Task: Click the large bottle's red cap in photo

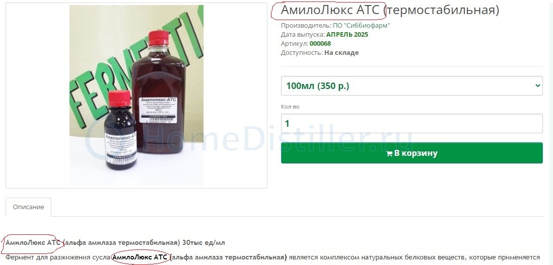Action: 159,38
